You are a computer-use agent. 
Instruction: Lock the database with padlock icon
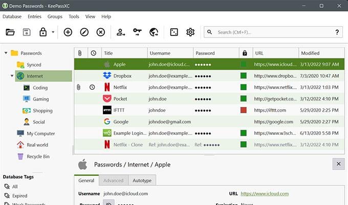(x=43, y=32)
